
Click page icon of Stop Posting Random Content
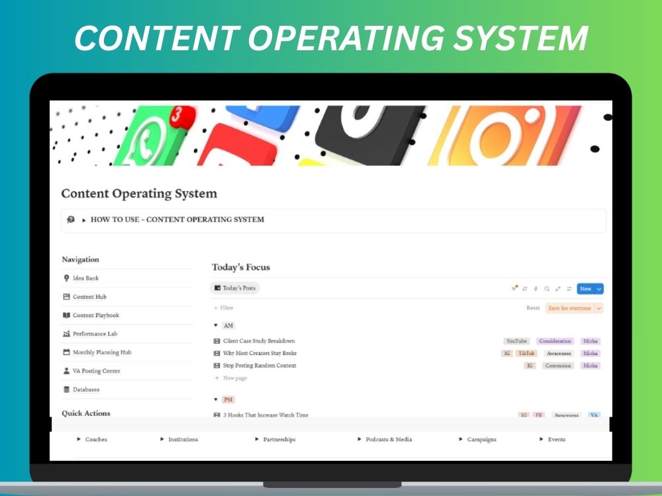217,365
